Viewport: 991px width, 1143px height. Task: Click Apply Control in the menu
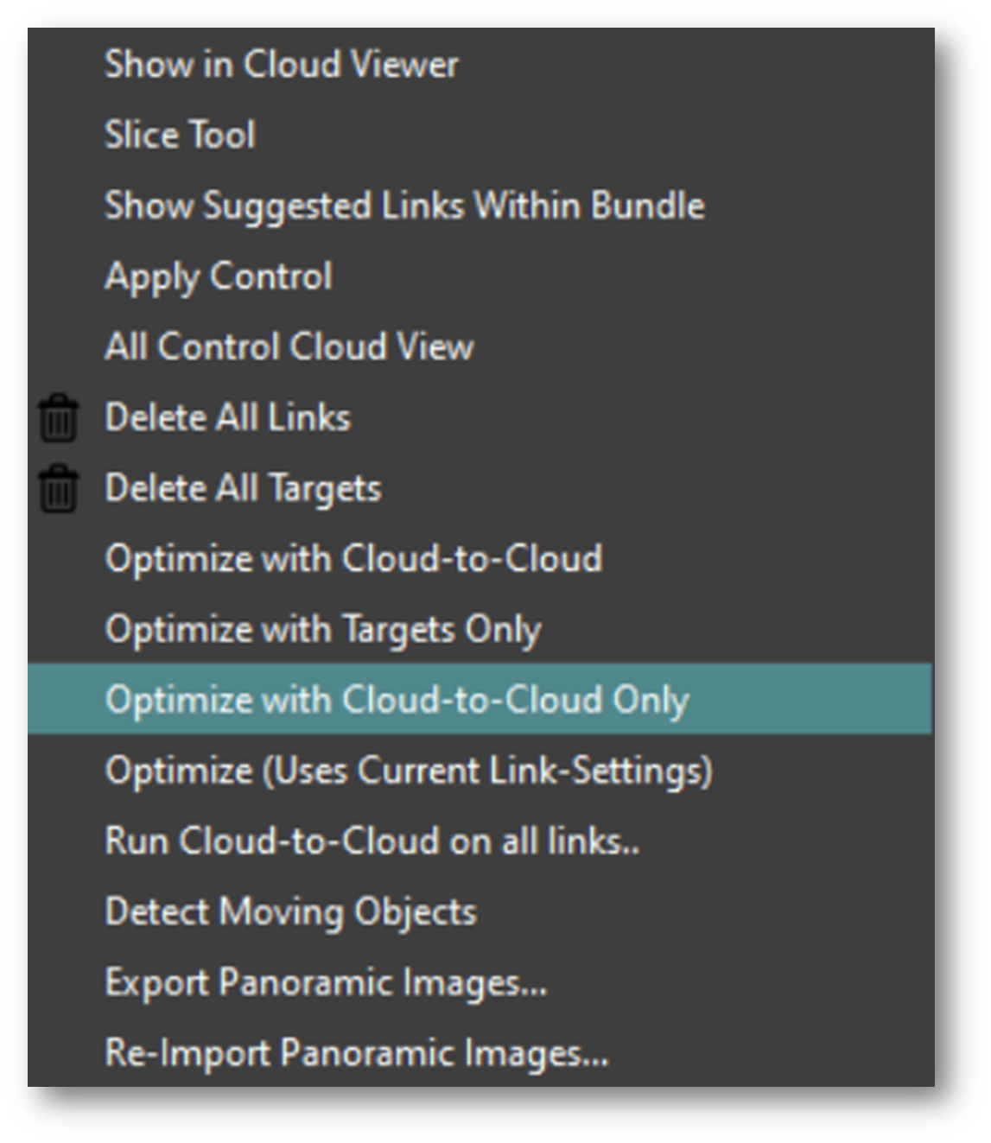tap(218, 277)
